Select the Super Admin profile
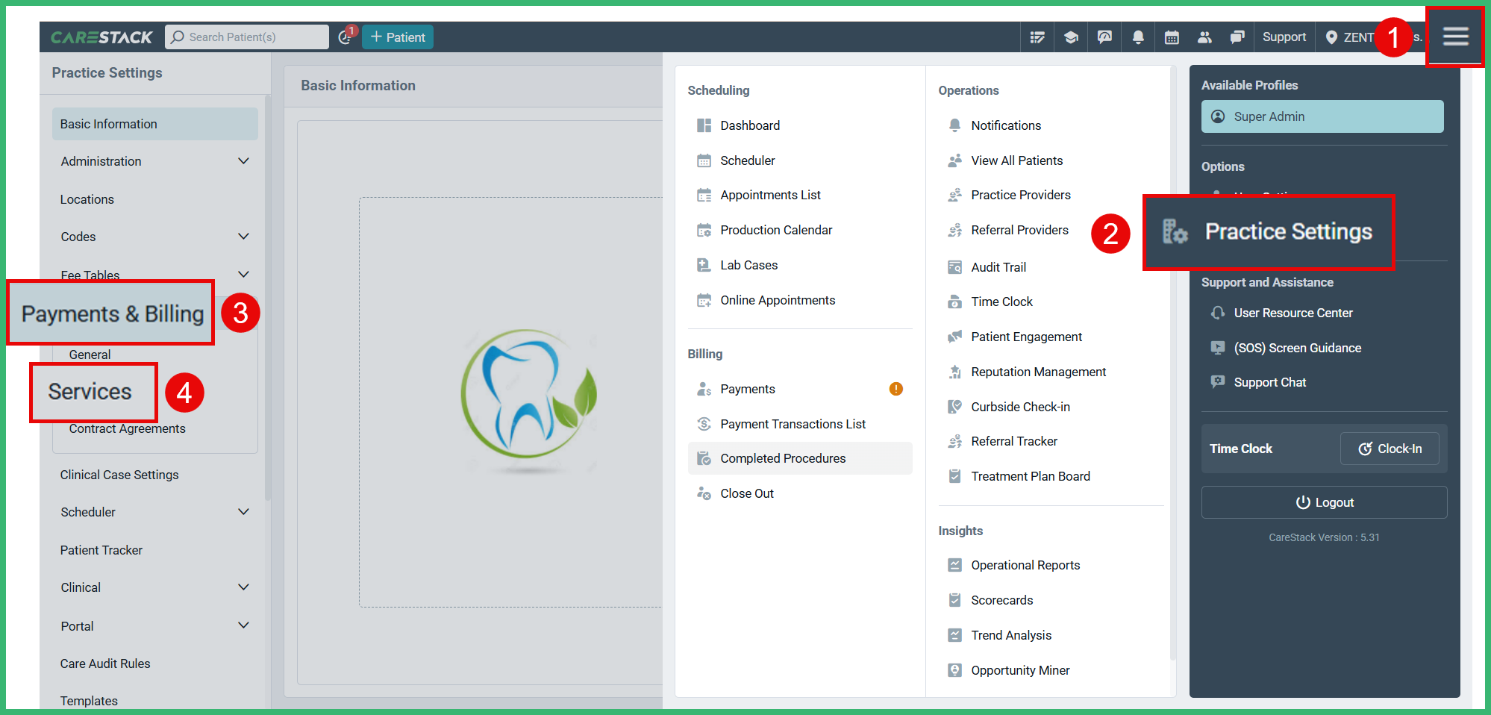 click(x=1322, y=116)
